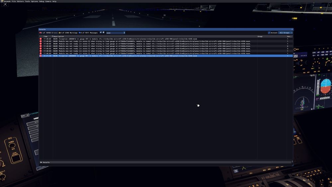
Task: Toggle the Errors filter icon
Action: pyautogui.click(x=40, y=33)
